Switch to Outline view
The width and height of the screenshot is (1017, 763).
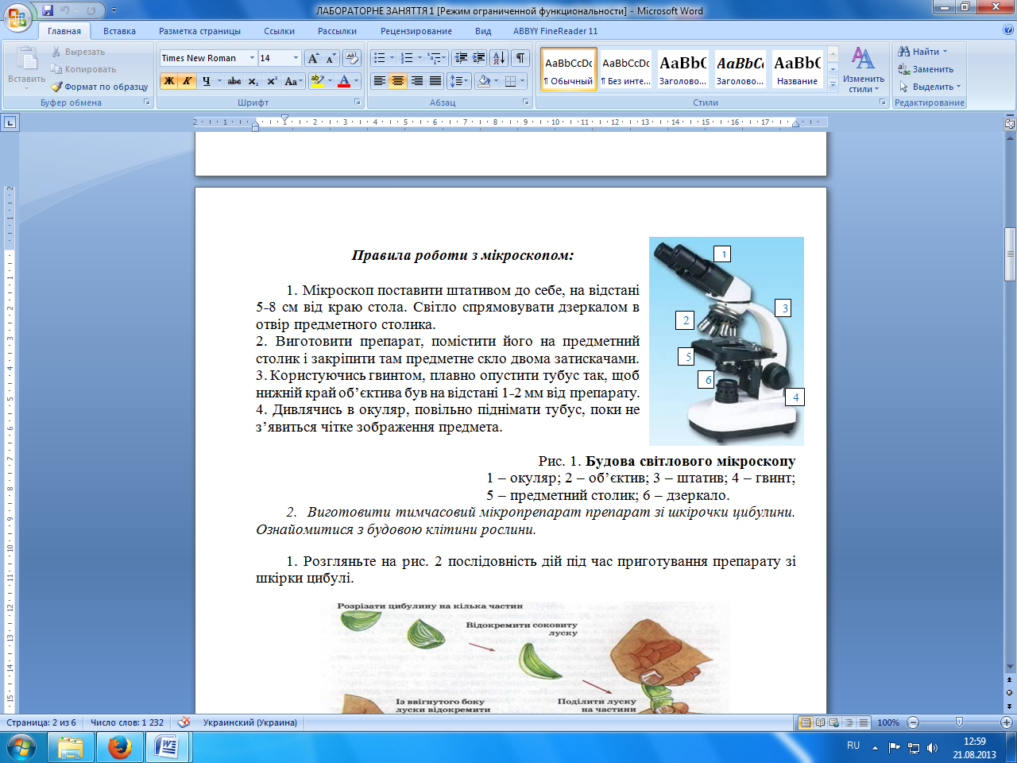(849, 722)
